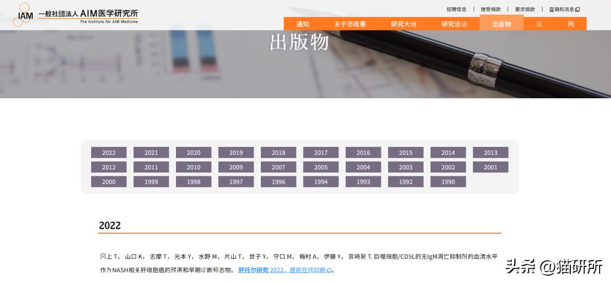Open the 接受捐款 link
The width and height of the screenshot is (611, 283).
click(490, 10)
